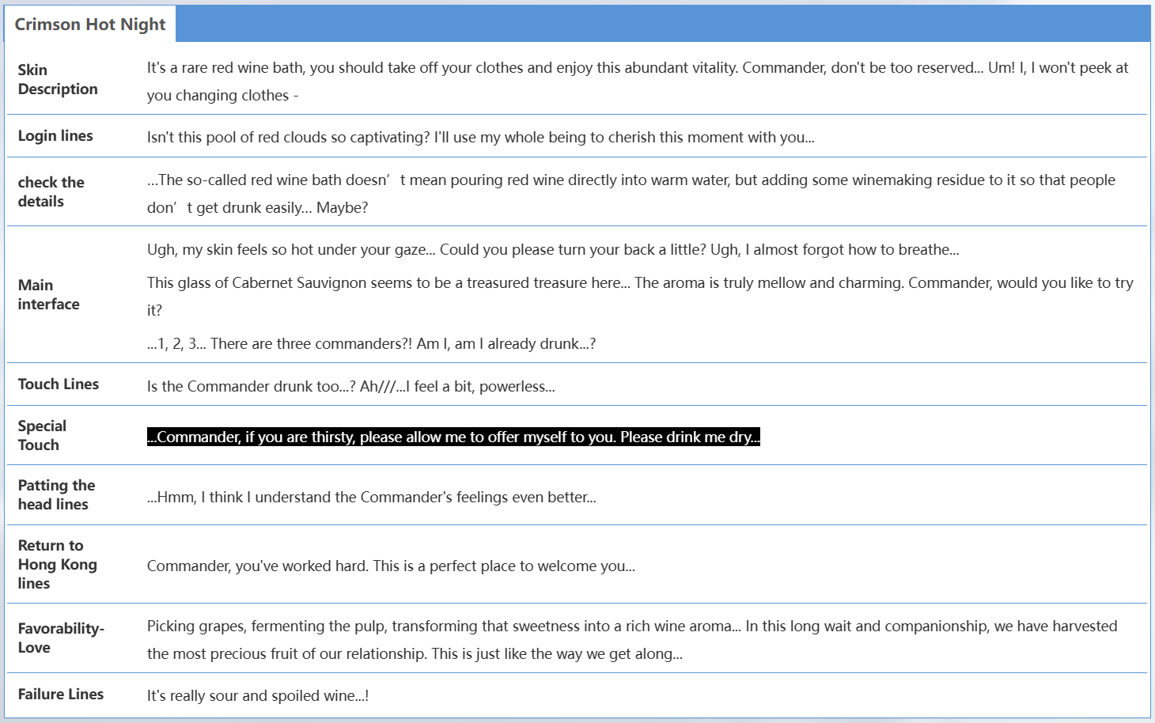Click the highlighted Special Touch line
Image resolution: width=1155 pixels, height=723 pixels.
[x=453, y=437]
